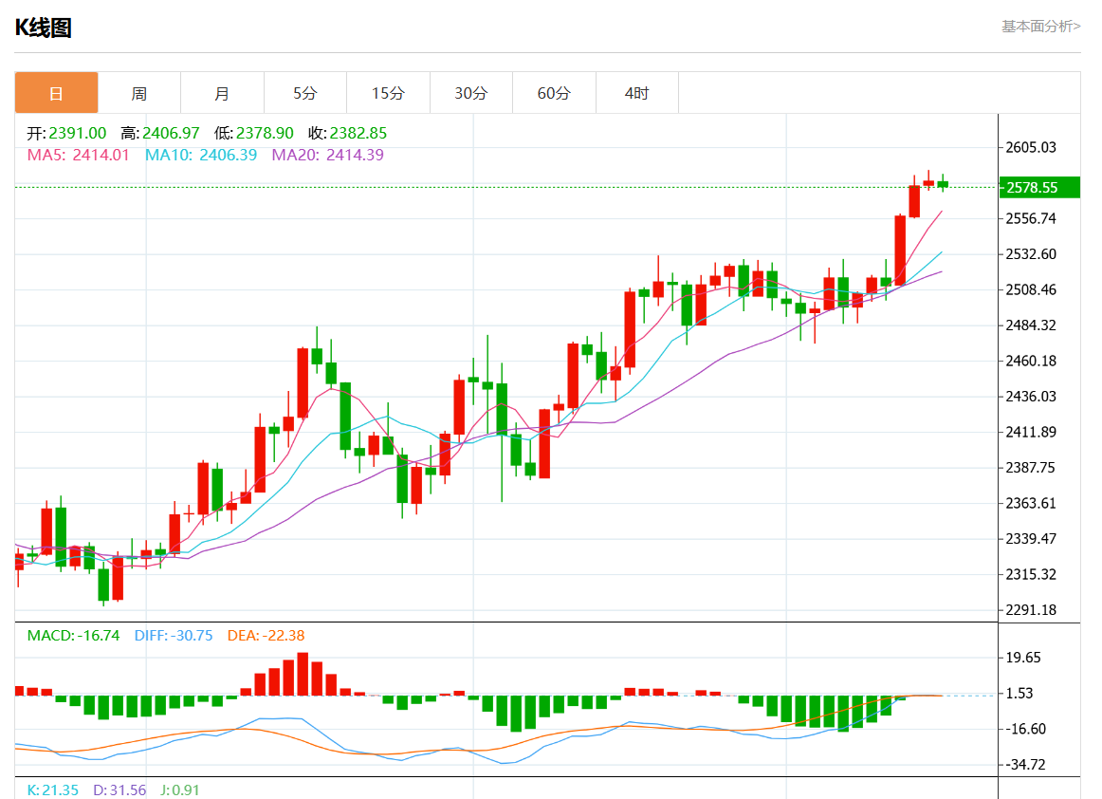The image size is (1102, 799).
Task: Switch to the 周 weekly tab
Action: pos(138,93)
